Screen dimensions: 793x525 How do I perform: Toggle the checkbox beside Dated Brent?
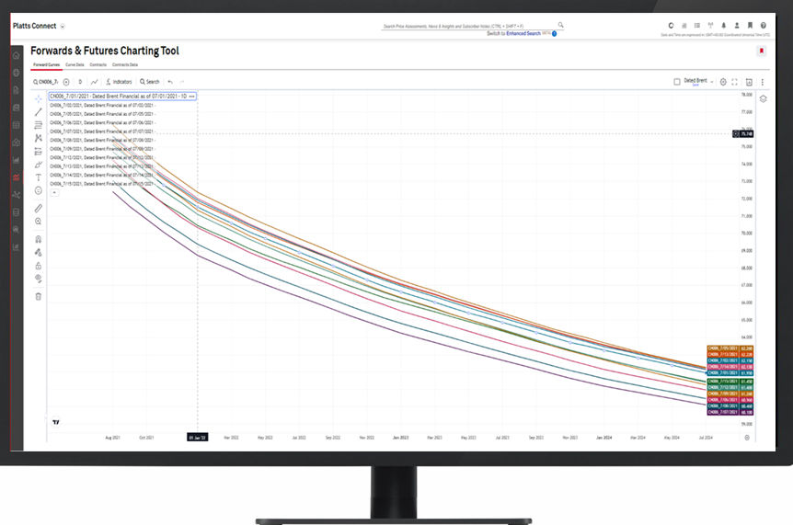pyautogui.click(x=677, y=82)
